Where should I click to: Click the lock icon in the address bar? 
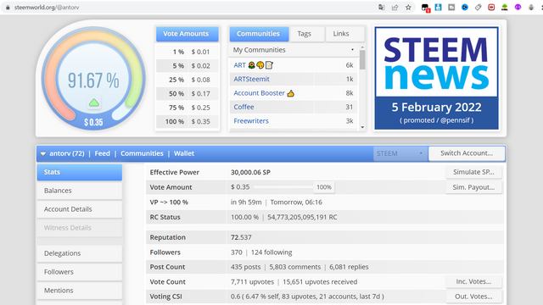[x=8, y=8]
